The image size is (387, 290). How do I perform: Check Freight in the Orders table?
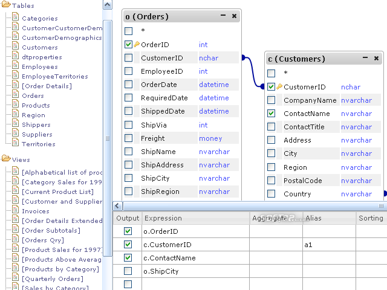128,138
